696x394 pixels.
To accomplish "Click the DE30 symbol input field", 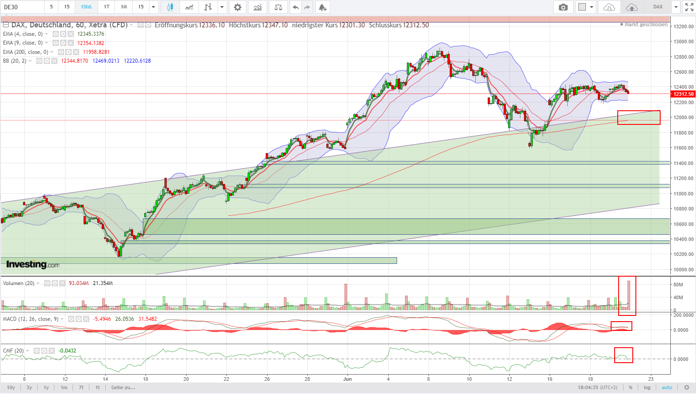I will point(23,7).
